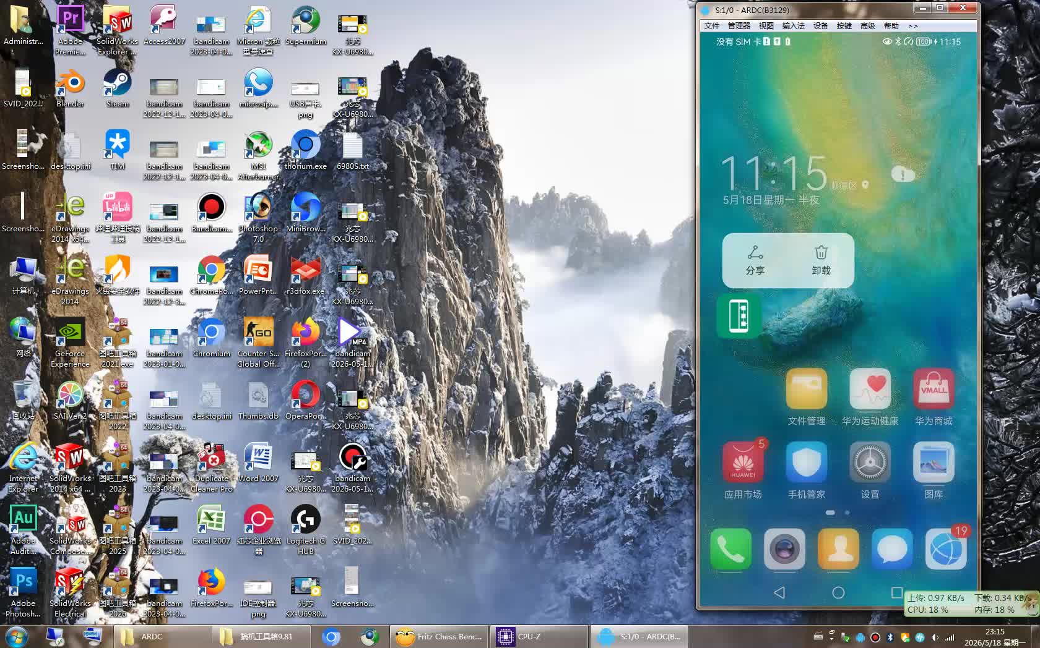Viewport: 1040px width, 648px height.
Task: Select 回收站 recycle bin icon
Action: tap(23, 400)
